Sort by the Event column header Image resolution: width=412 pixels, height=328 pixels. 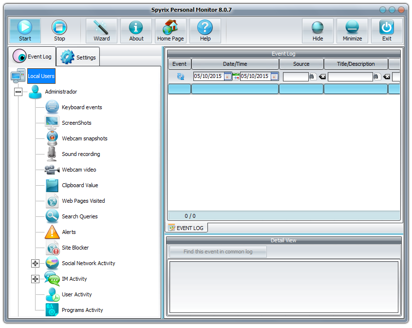point(180,64)
